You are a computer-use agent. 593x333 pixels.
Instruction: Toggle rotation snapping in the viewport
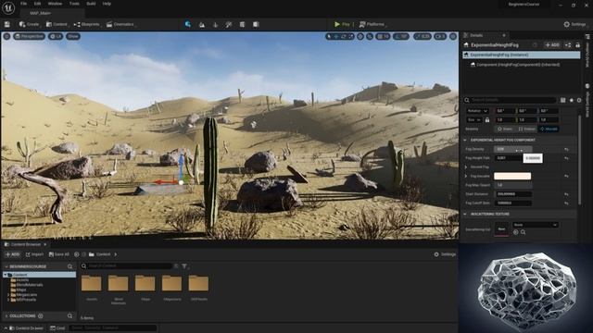click(401, 37)
